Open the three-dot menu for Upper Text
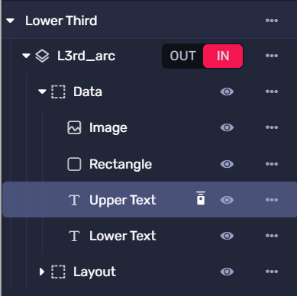Screen dimensions: 297x296 272,200
